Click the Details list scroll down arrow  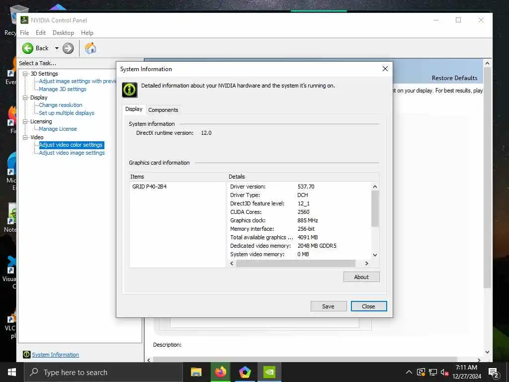point(375,255)
